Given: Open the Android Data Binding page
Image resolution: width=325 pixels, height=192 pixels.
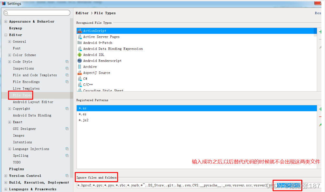Looking at the screenshot, I should [x=32, y=115].
